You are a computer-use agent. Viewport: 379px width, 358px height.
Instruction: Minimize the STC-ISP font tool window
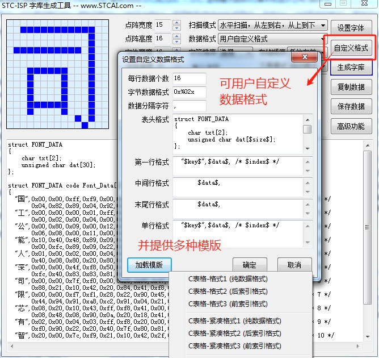(328, 4)
